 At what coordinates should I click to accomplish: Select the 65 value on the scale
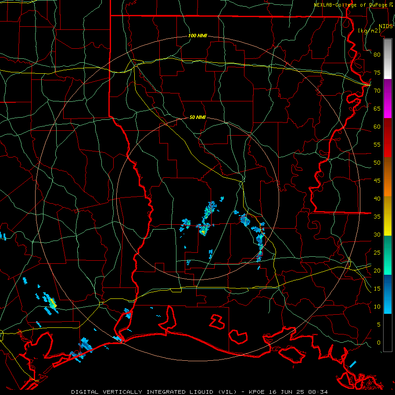tap(377, 108)
